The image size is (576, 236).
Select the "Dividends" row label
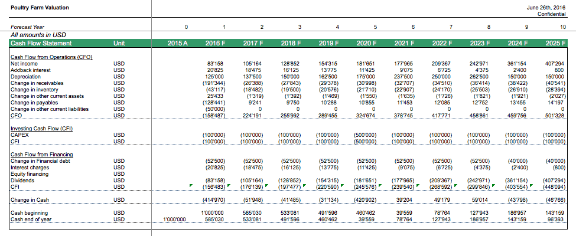coord(22,181)
